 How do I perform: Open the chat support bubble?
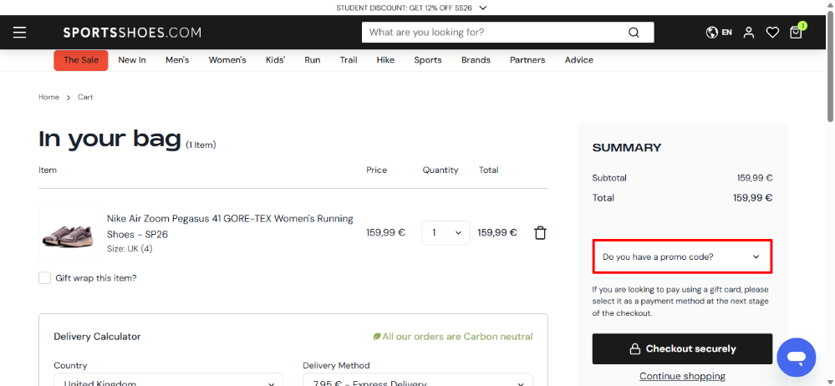click(796, 358)
